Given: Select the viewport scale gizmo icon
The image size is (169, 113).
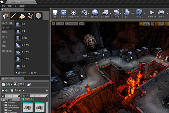Looking at the screenshot, I should coord(148,23).
